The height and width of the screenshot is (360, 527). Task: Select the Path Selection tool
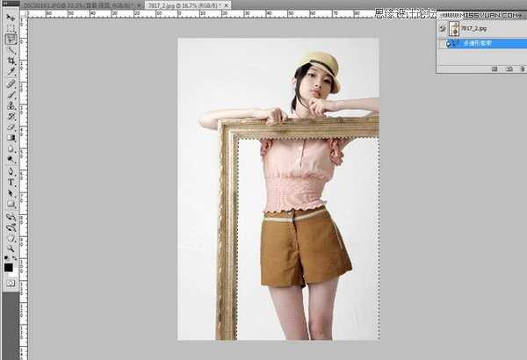pyautogui.click(x=11, y=193)
